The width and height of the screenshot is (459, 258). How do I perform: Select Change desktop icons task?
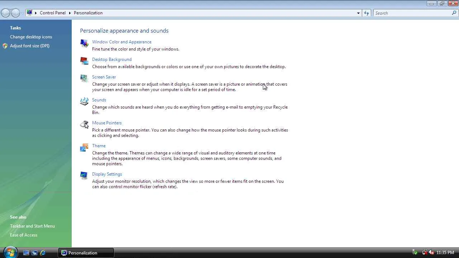tap(31, 37)
